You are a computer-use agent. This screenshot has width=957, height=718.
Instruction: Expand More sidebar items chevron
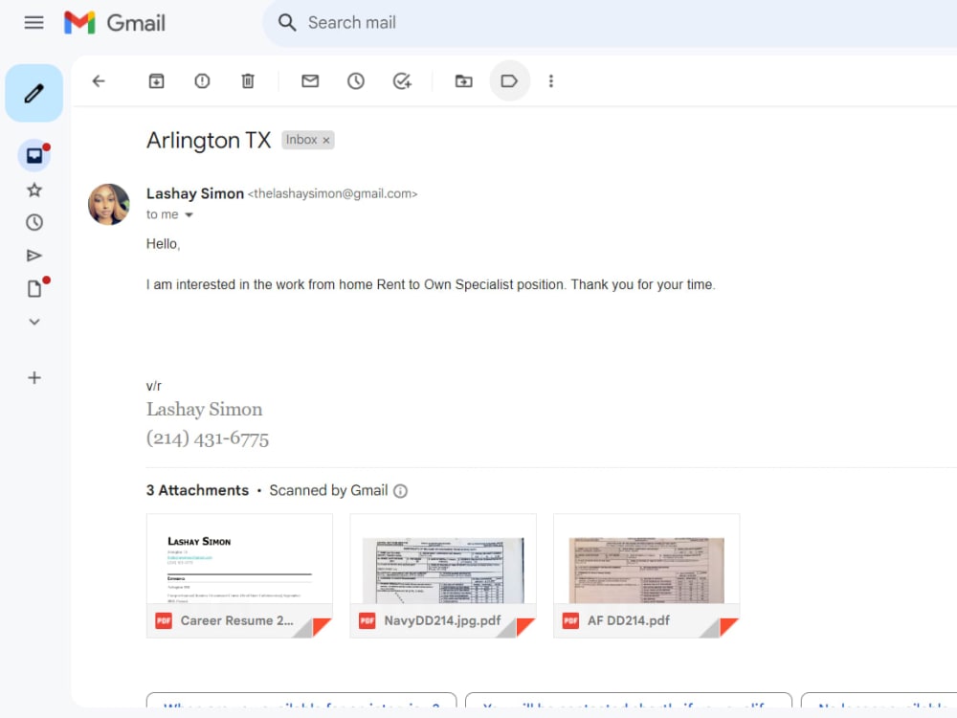(34, 322)
